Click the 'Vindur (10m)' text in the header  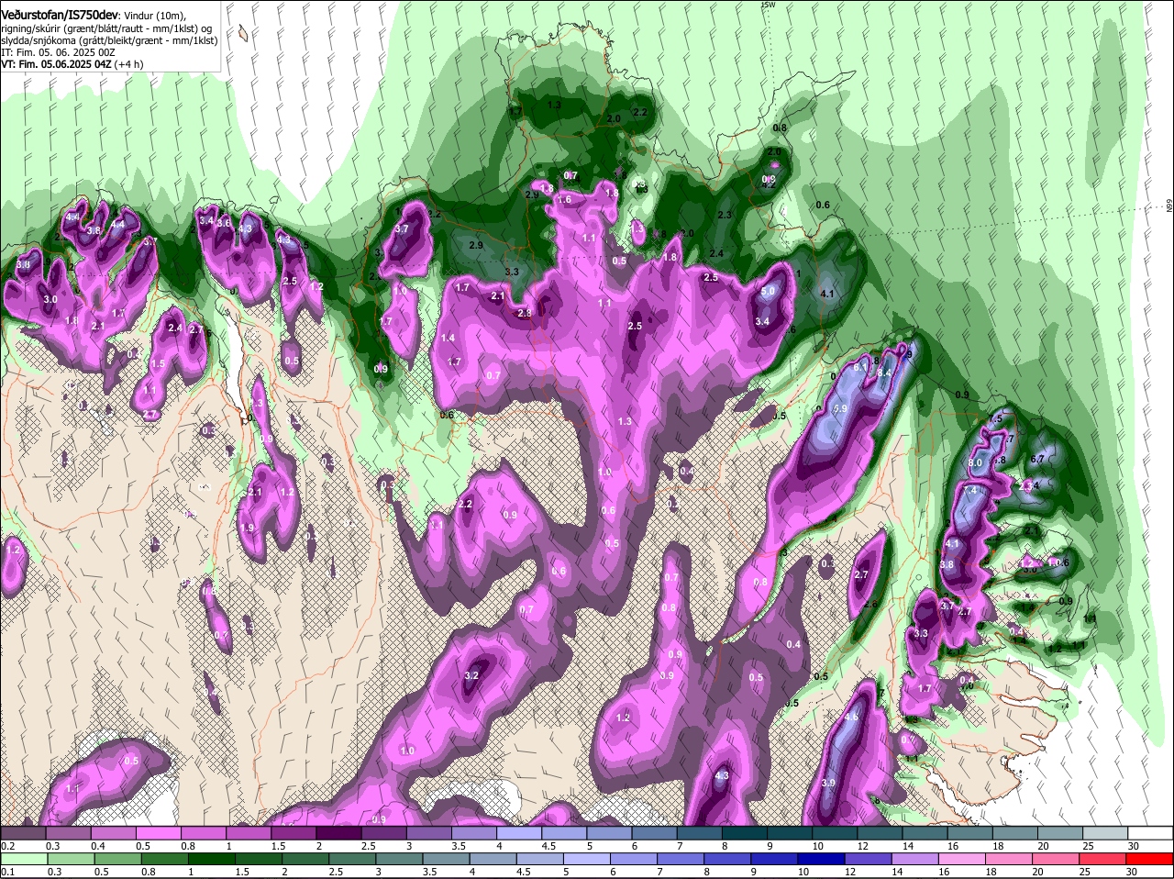tap(157, 16)
